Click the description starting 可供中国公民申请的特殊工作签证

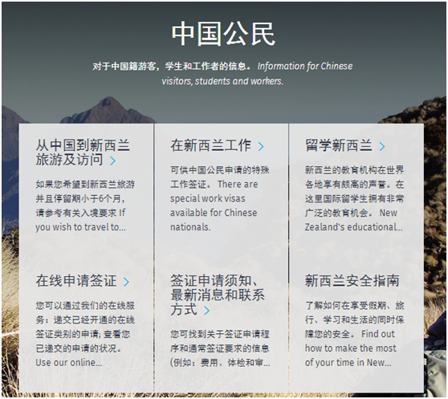tap(220, 198)
